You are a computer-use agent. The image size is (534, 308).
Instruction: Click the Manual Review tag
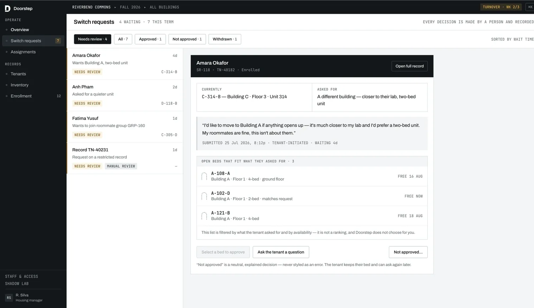(121, 166)
